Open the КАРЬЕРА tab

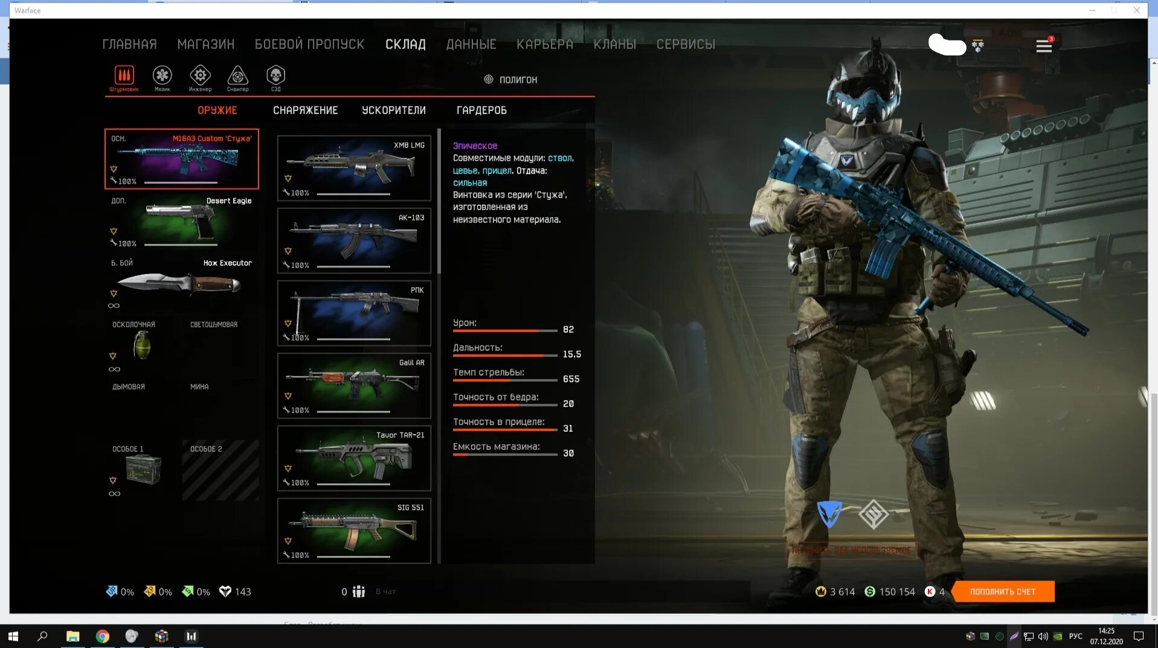(545, 44)
